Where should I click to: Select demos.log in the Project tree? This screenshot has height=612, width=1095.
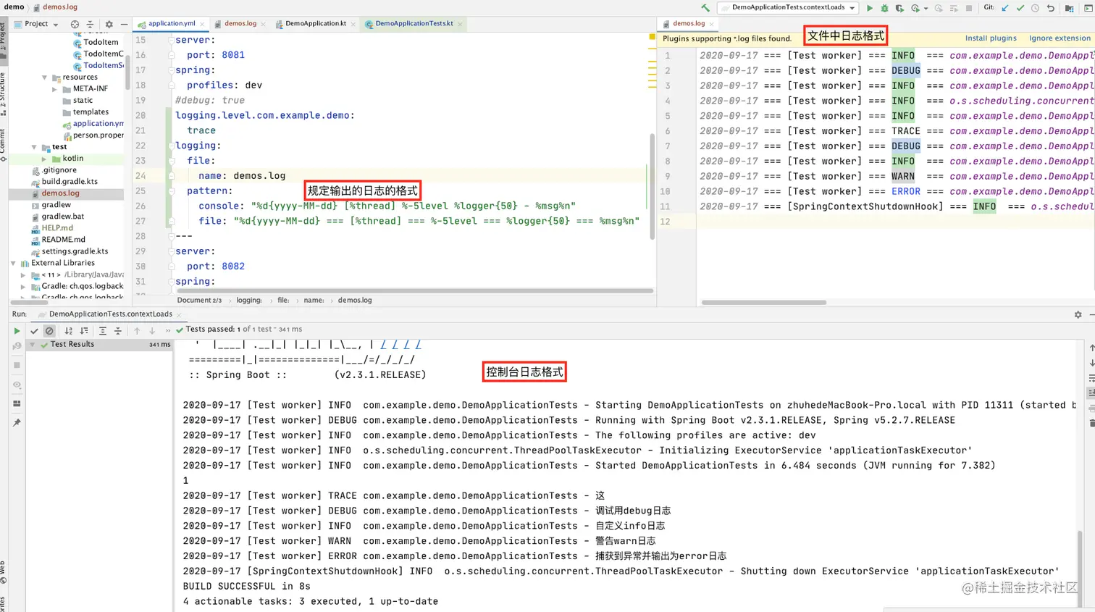click(x=67, y=193)
